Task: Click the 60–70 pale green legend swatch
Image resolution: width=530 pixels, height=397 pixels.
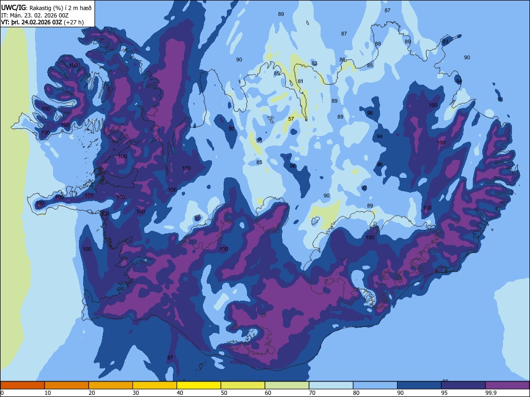Action: coord(287,385)
